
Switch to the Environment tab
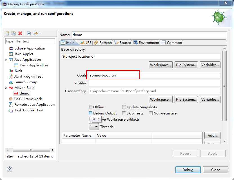(146, 43)
